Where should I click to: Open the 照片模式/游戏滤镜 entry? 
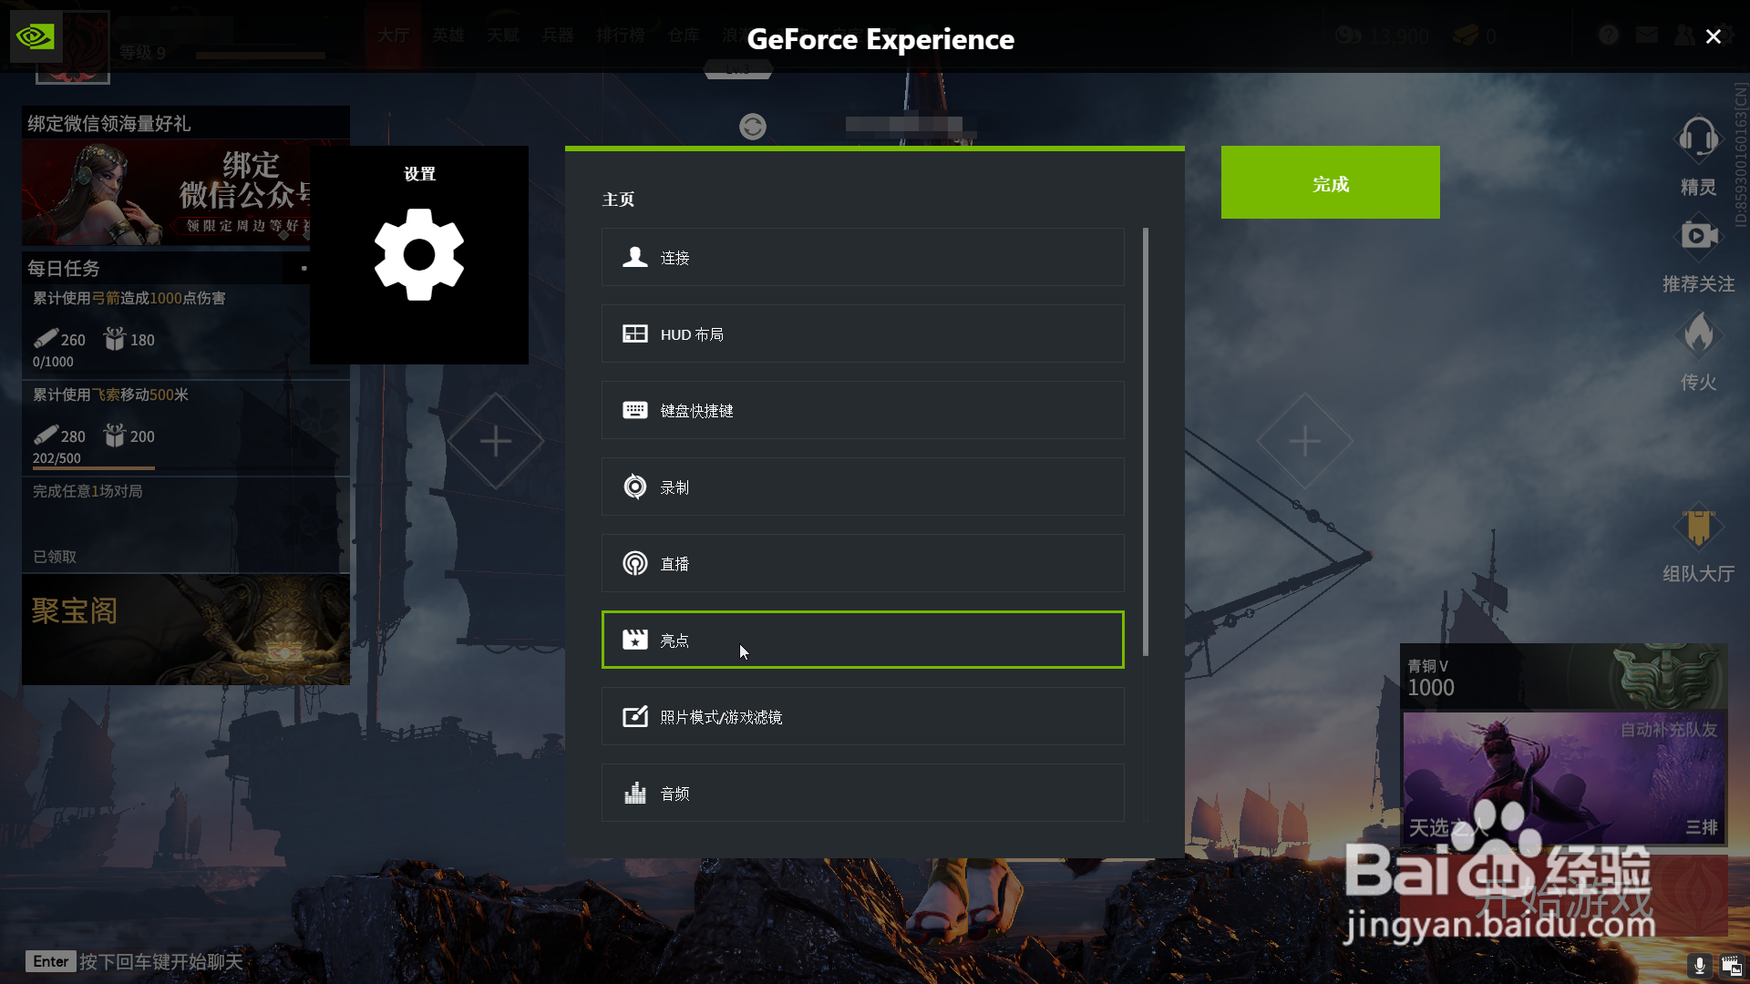coord(862,716)
